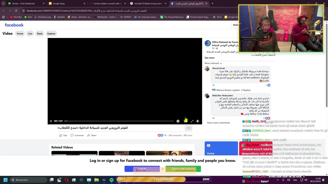The height and width of the screenshot is (184, 328).
Task: Switch to the Live video tab
Action: point(30,33)
